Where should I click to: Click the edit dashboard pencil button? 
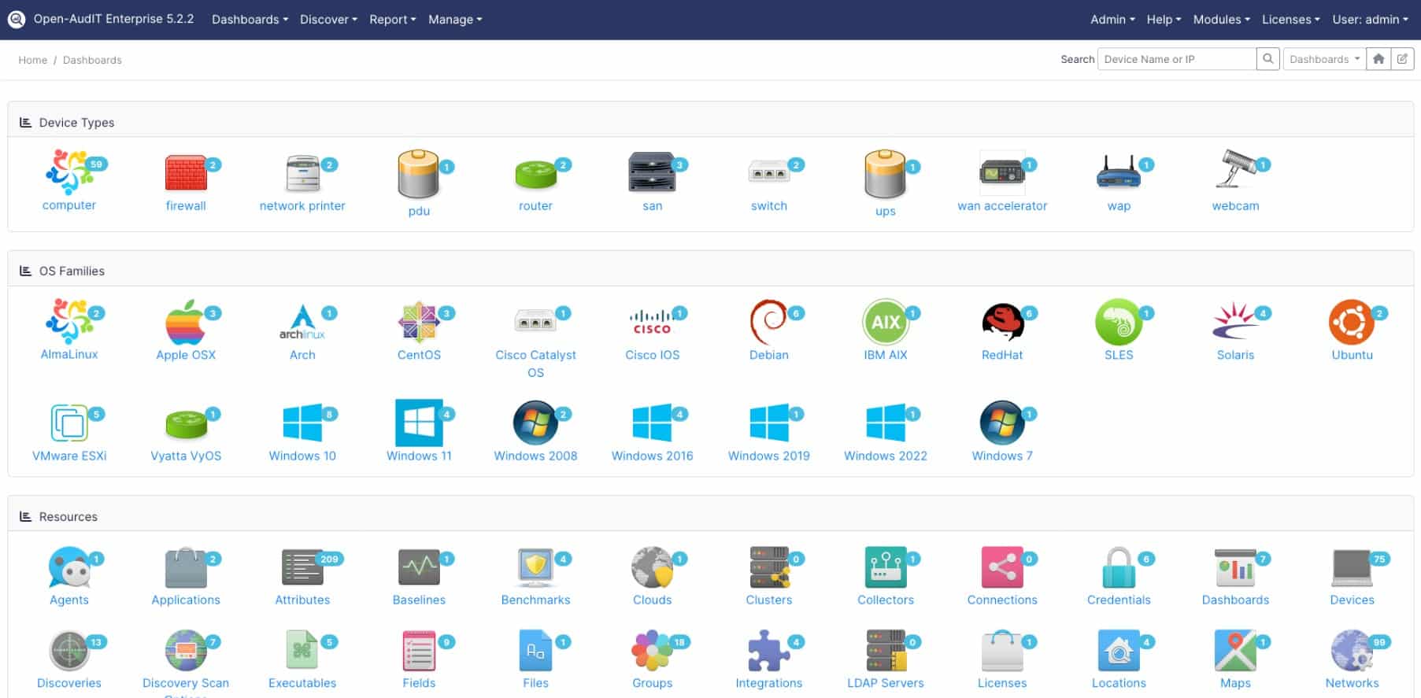pyautogui.click(x=1402, y=59)
